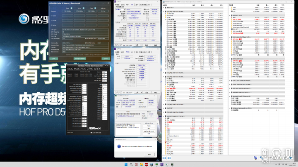
Task: Expand the S.M.A.R.T. Samsung sensor group in HWiNFO
Action: (230, 81)
